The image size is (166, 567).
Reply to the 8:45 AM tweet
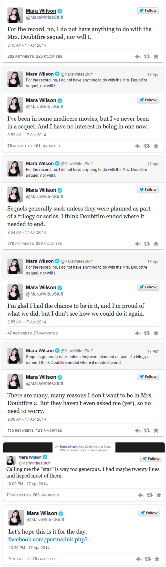(138, 57)
